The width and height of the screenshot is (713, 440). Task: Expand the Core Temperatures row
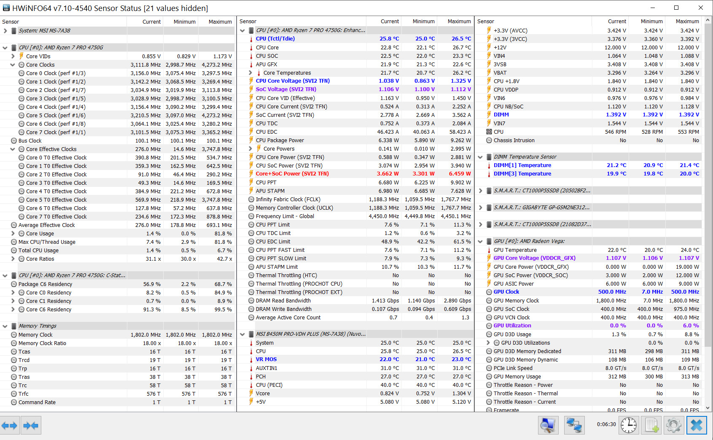click(250, 73)
